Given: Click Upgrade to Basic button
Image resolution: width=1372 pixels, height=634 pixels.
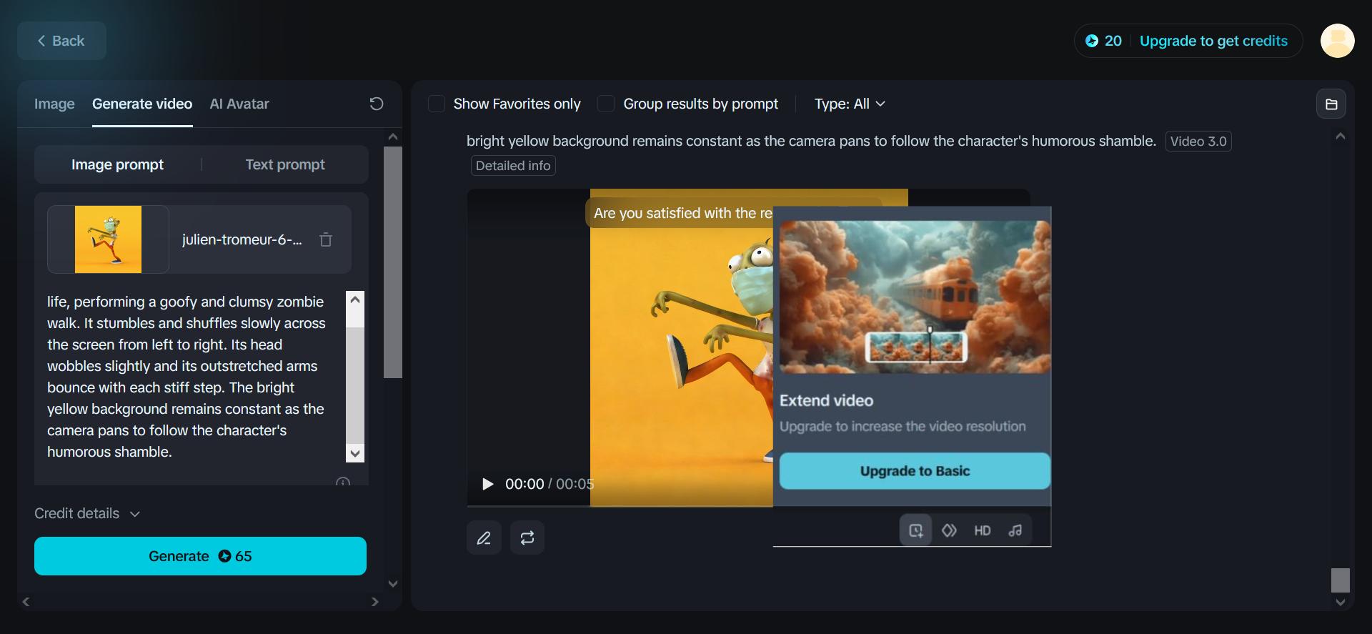Looking at the screenshot, I should tap(915, 471).
